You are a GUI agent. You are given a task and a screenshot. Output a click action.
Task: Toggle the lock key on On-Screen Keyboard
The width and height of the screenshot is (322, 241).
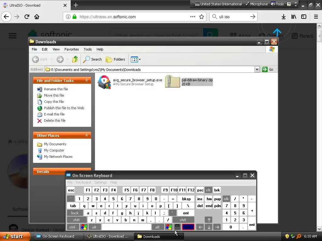pyautogui.click(x=75, y=213)
